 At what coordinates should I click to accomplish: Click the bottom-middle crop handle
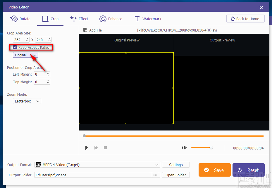(126, 123)
